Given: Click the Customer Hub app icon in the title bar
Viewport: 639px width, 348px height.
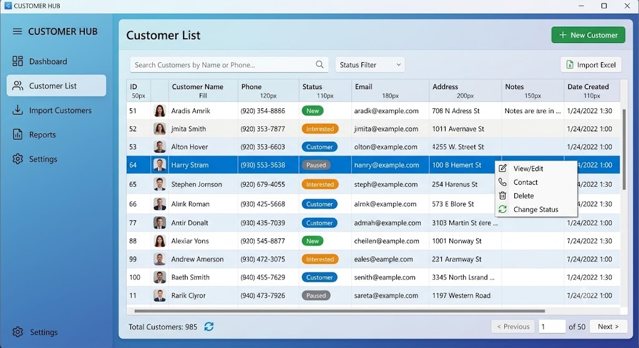Looking at the screenshot, I should 7,6.
